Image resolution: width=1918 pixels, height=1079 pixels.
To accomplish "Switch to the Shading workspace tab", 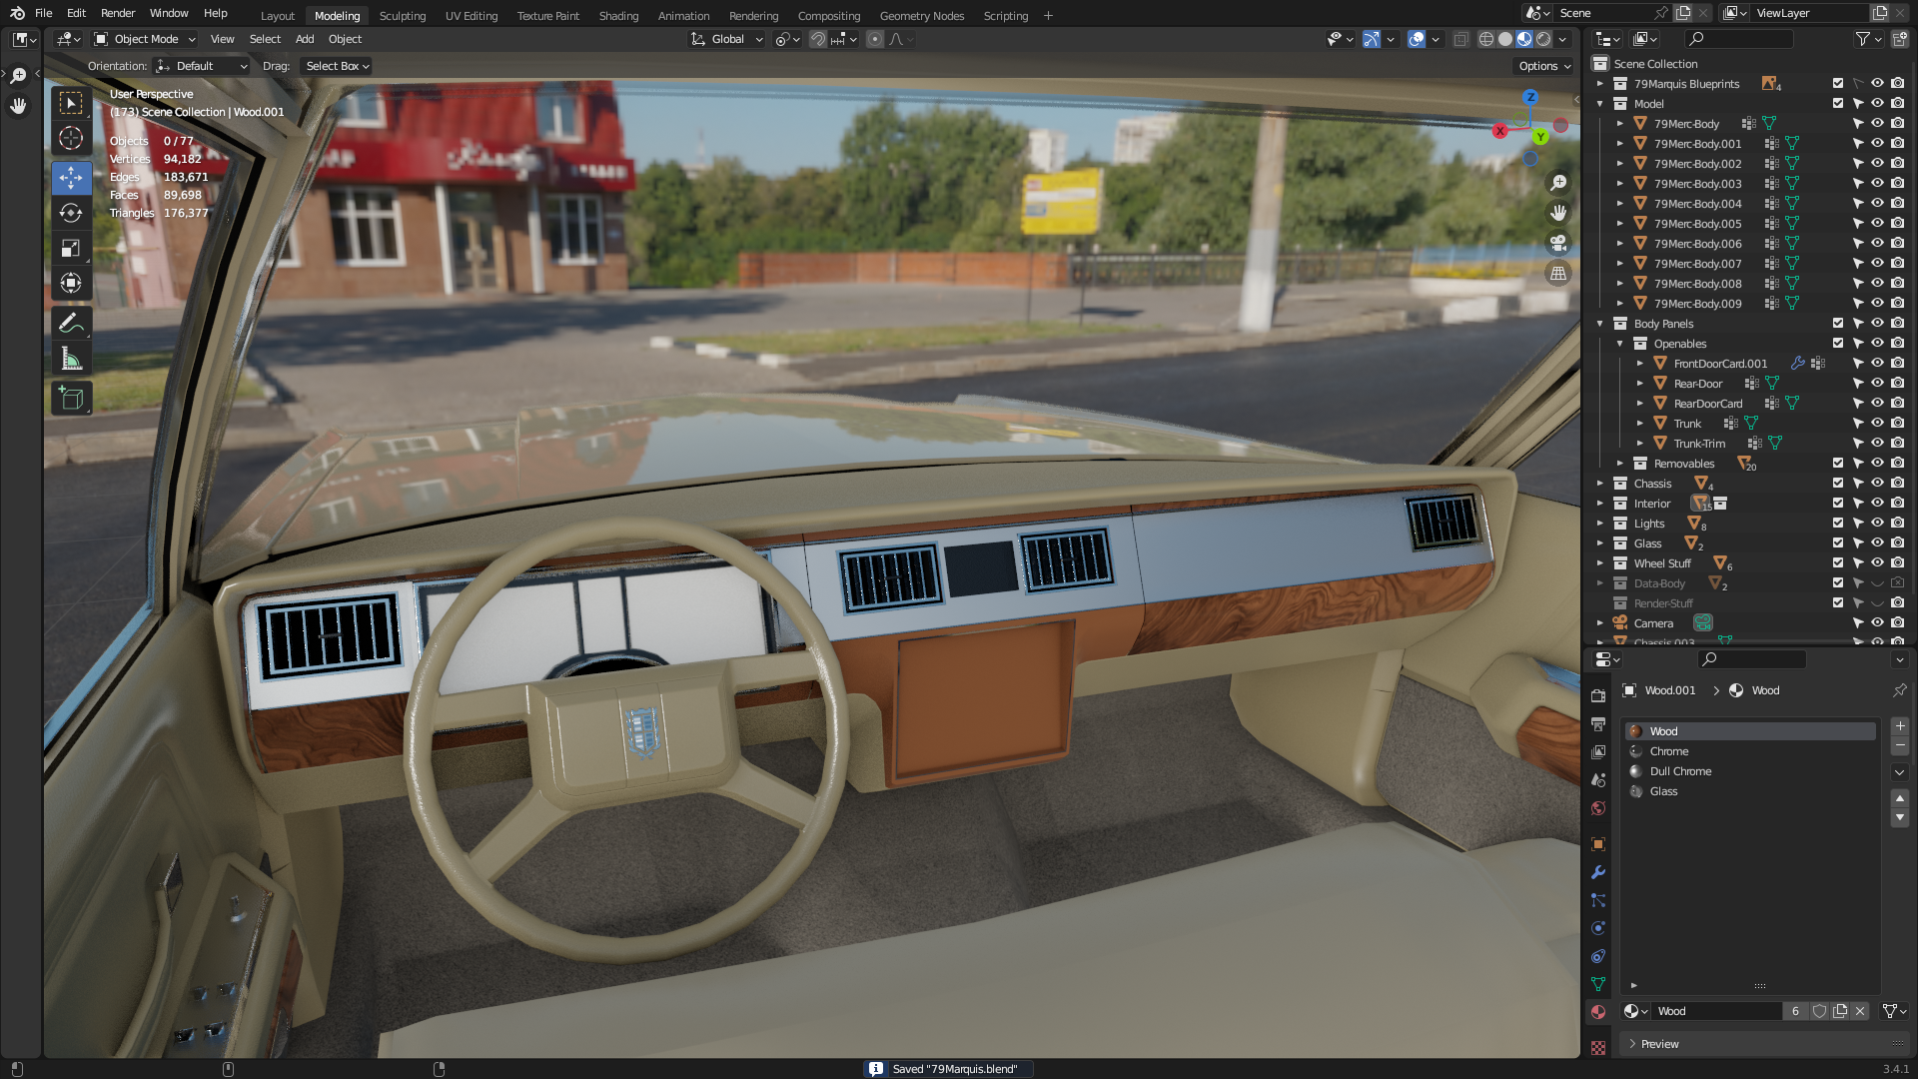I will tap(618, 15).
